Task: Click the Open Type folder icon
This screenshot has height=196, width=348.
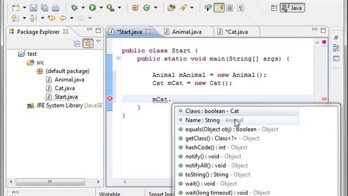Action: click(171, 8)
